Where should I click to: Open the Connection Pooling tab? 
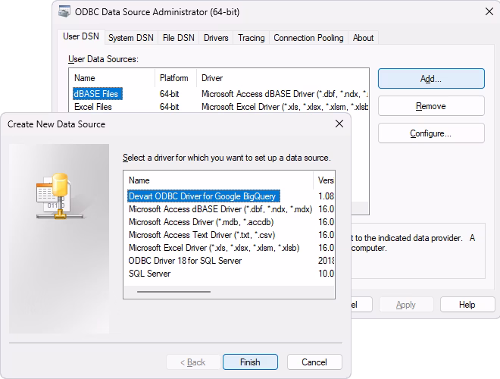pyautogui.click(x=308, y=38)
